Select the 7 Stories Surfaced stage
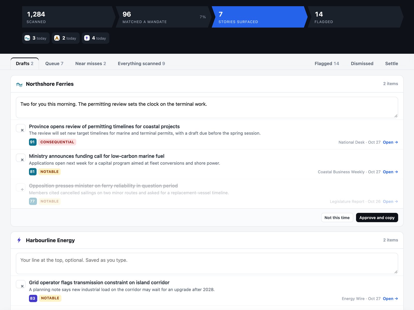 tap(260, 17)
